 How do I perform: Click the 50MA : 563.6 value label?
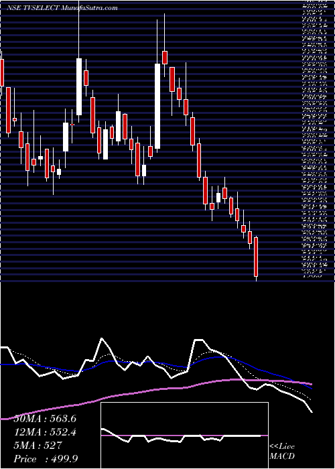tap(45, 419)
